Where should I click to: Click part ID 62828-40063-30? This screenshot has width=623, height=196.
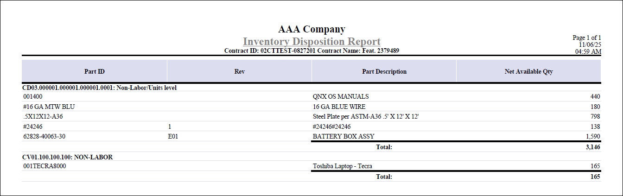coord(46,137)
